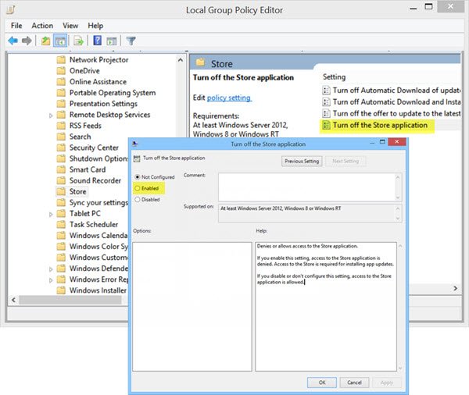Open the Action menu
Image resolution: width=469 pixels, height=395 pixels.
coord(42,26)
